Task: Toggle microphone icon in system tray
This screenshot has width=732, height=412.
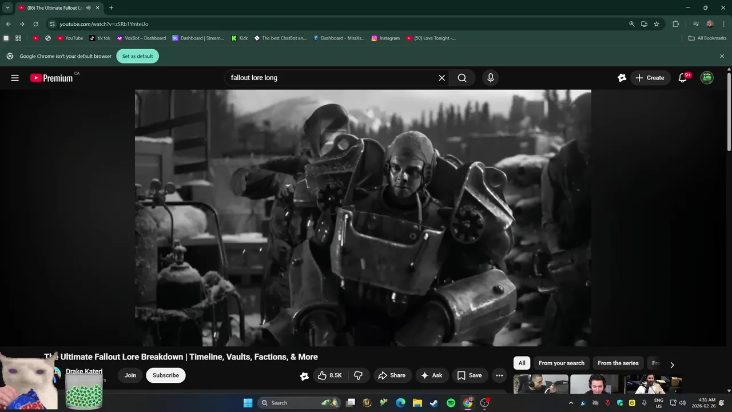Action: 644,403
